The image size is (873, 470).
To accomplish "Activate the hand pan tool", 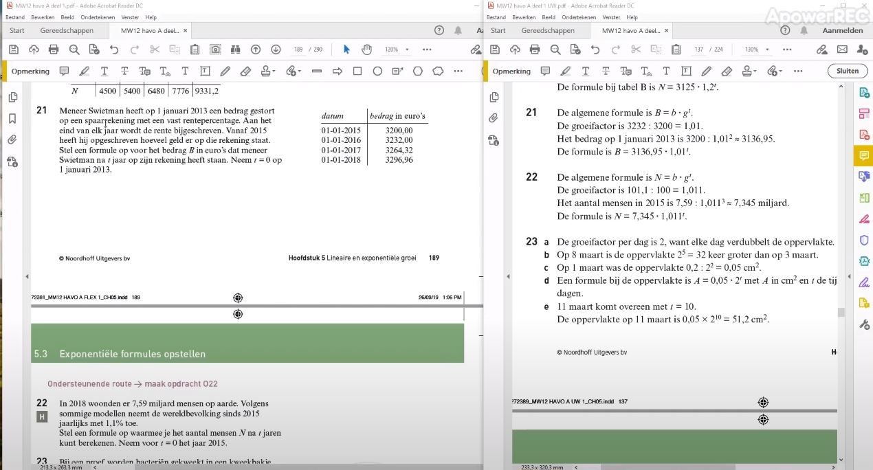I will pyautogui.click(x=366, y=49).
